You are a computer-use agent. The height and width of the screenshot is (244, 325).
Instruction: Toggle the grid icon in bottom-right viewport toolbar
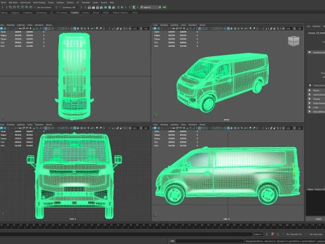click(x=199, y=128)
